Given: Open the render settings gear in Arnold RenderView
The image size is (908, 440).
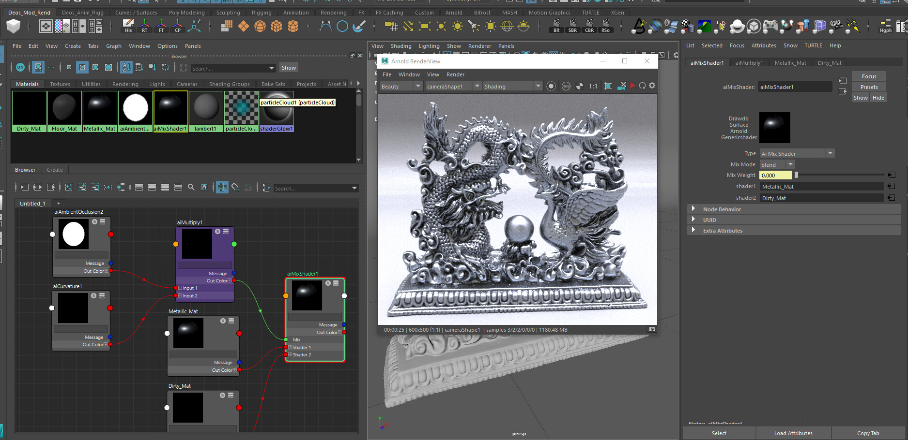Looking at the screenshot, I should pyautogui.click(x=652, y=86).
